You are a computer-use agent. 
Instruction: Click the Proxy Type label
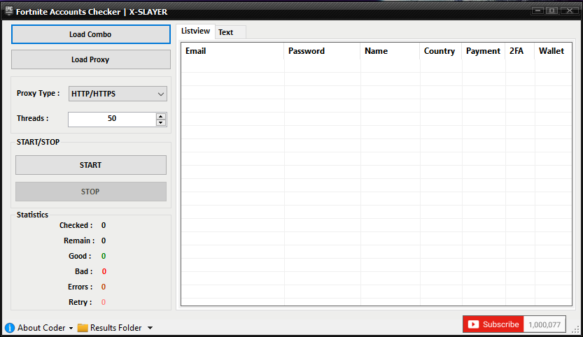tap(38, 93)
